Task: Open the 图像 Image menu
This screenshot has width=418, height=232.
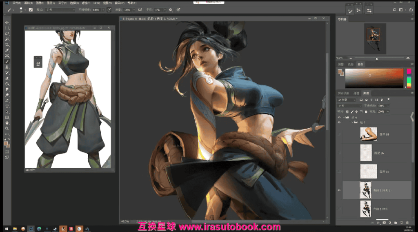Action: coord(40,3)
